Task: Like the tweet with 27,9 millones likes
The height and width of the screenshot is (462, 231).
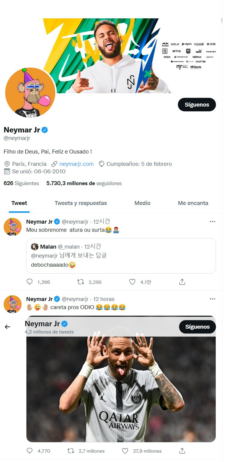Action: point(125,451)
